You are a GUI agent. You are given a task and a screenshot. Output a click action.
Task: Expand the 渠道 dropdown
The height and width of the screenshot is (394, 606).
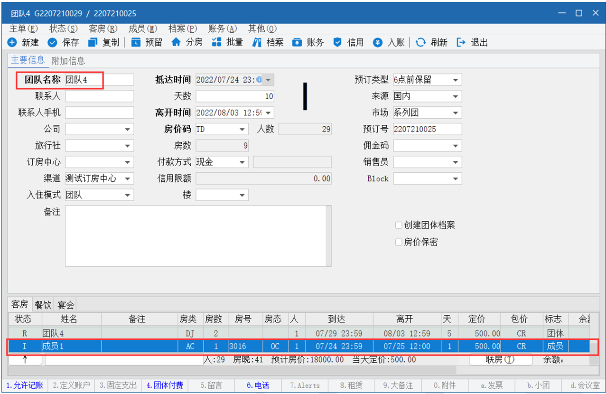pyautogui.click(x=128, y=178)
